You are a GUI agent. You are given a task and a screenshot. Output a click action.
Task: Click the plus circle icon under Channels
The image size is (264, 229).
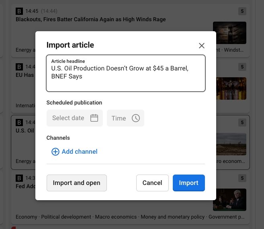coord(55,152)
